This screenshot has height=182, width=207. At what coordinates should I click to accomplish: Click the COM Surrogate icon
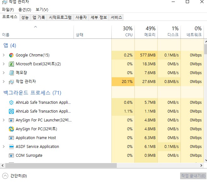coord(11,156)
